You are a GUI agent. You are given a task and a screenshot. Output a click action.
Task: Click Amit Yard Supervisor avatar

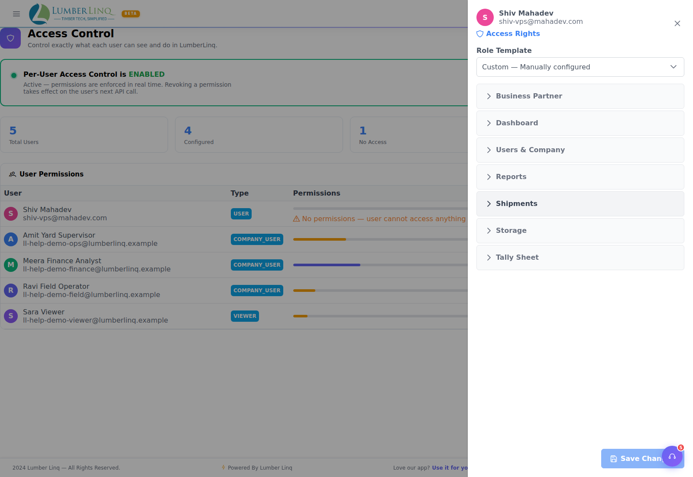[x=11, y=239]
